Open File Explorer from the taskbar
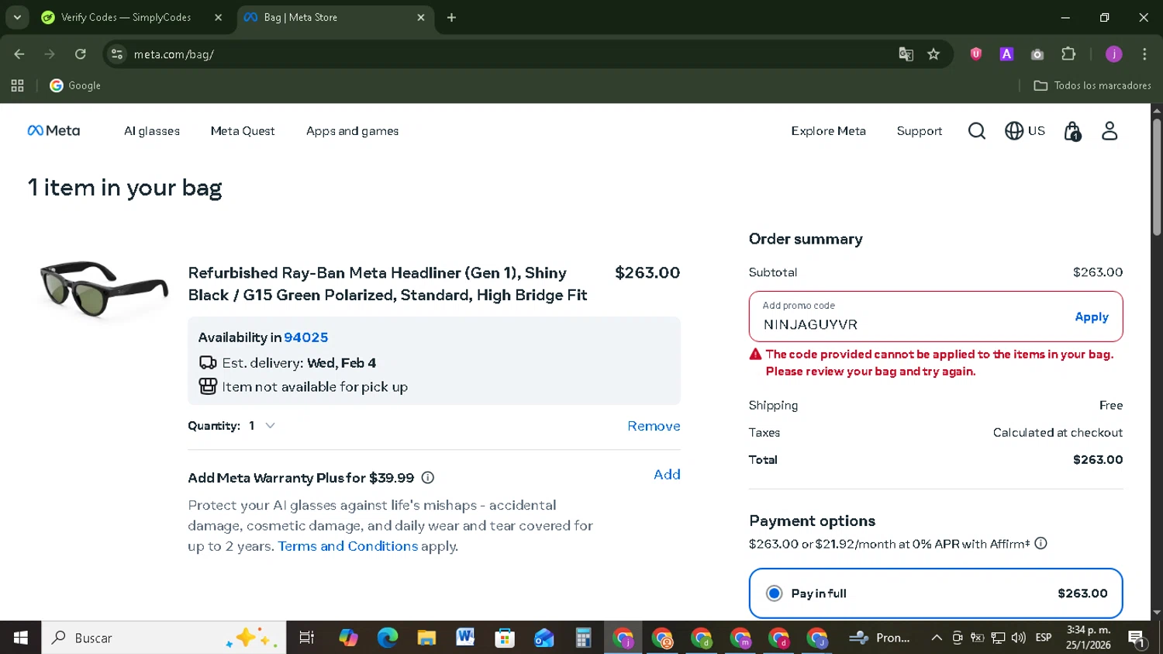Viewport: 1163px width, 654px height. click(x=426, y=638)
